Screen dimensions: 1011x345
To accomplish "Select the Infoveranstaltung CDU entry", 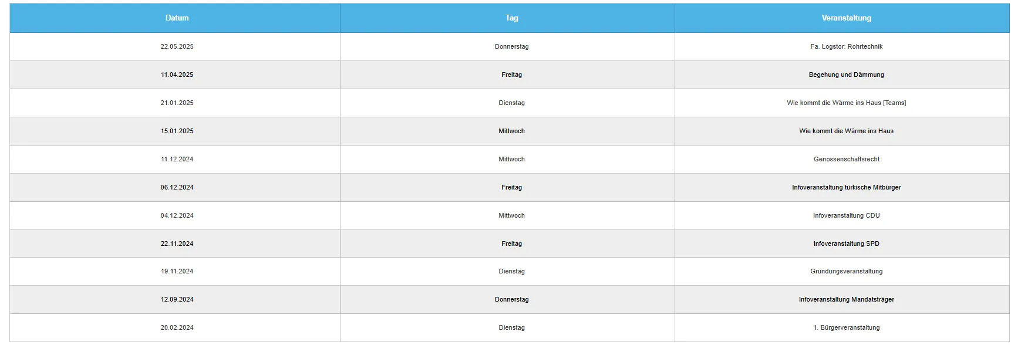I will (x=846, y=216).
